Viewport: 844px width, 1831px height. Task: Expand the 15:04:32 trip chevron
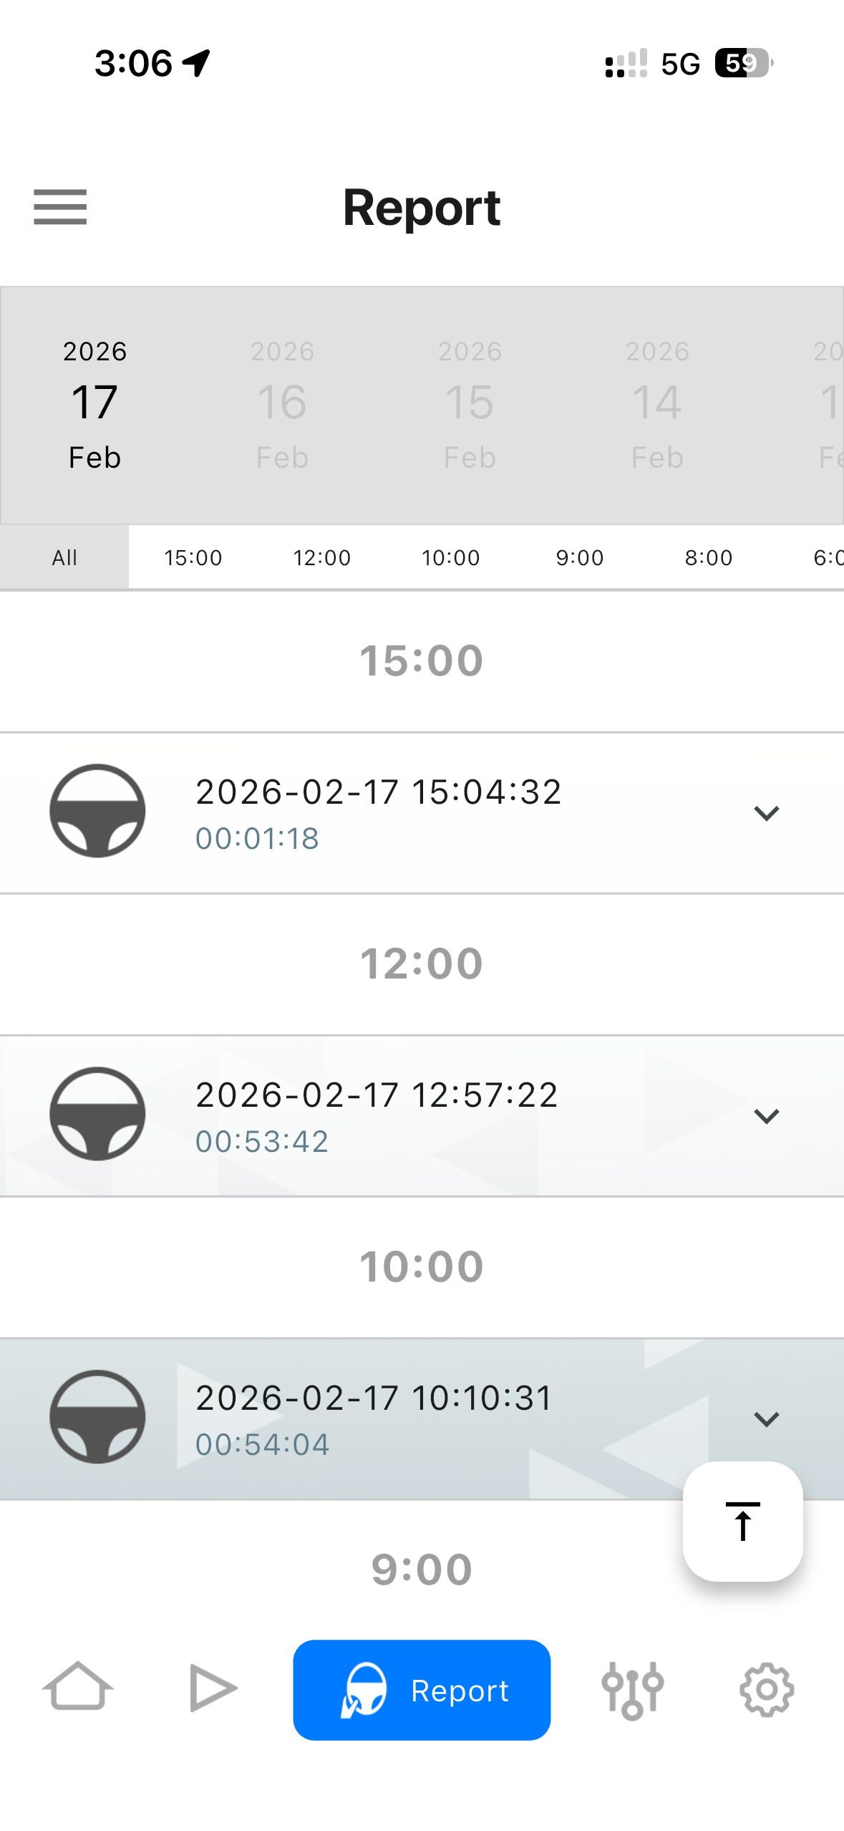(767, 813)
